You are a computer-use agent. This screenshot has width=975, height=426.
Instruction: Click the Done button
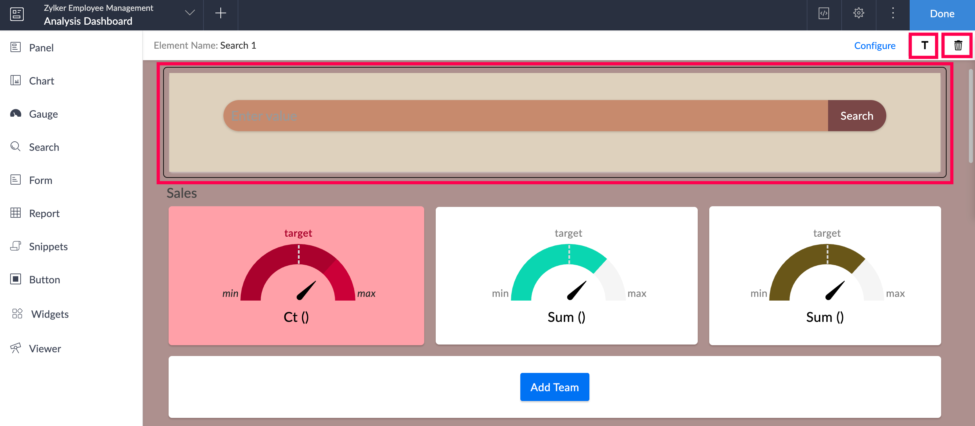(x=942, y=14)
